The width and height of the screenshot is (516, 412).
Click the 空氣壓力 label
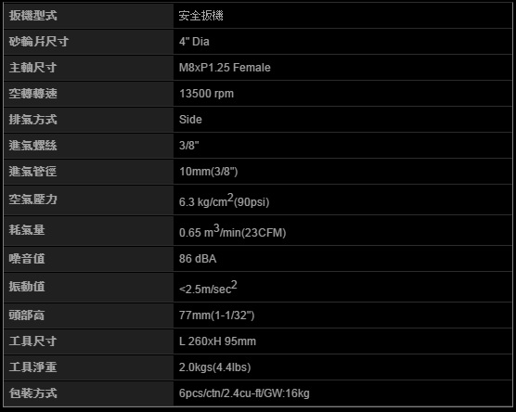[x=32, y=200]
